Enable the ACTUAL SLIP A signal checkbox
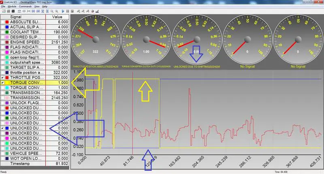 coord(2,27)
